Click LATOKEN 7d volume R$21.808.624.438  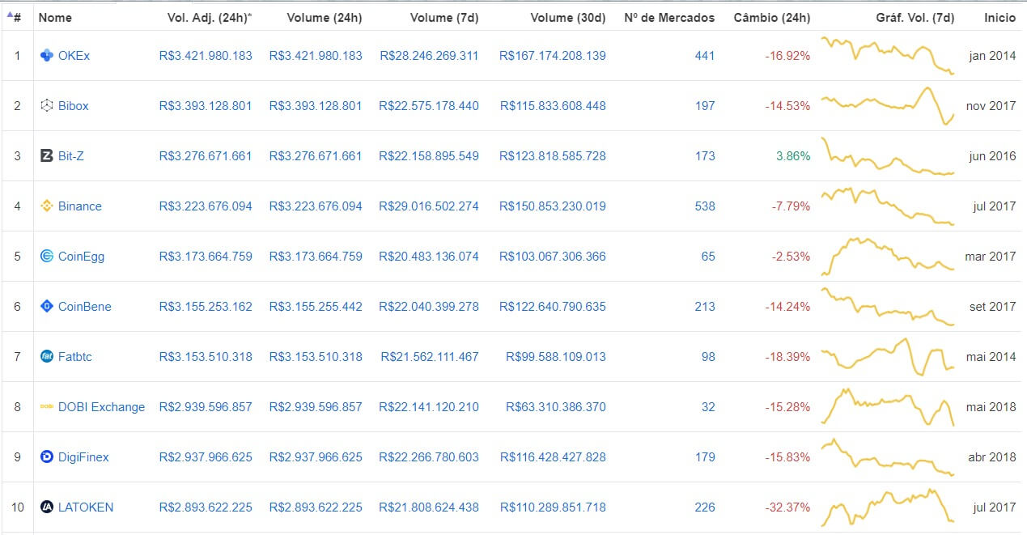click(x=429, y=507)
